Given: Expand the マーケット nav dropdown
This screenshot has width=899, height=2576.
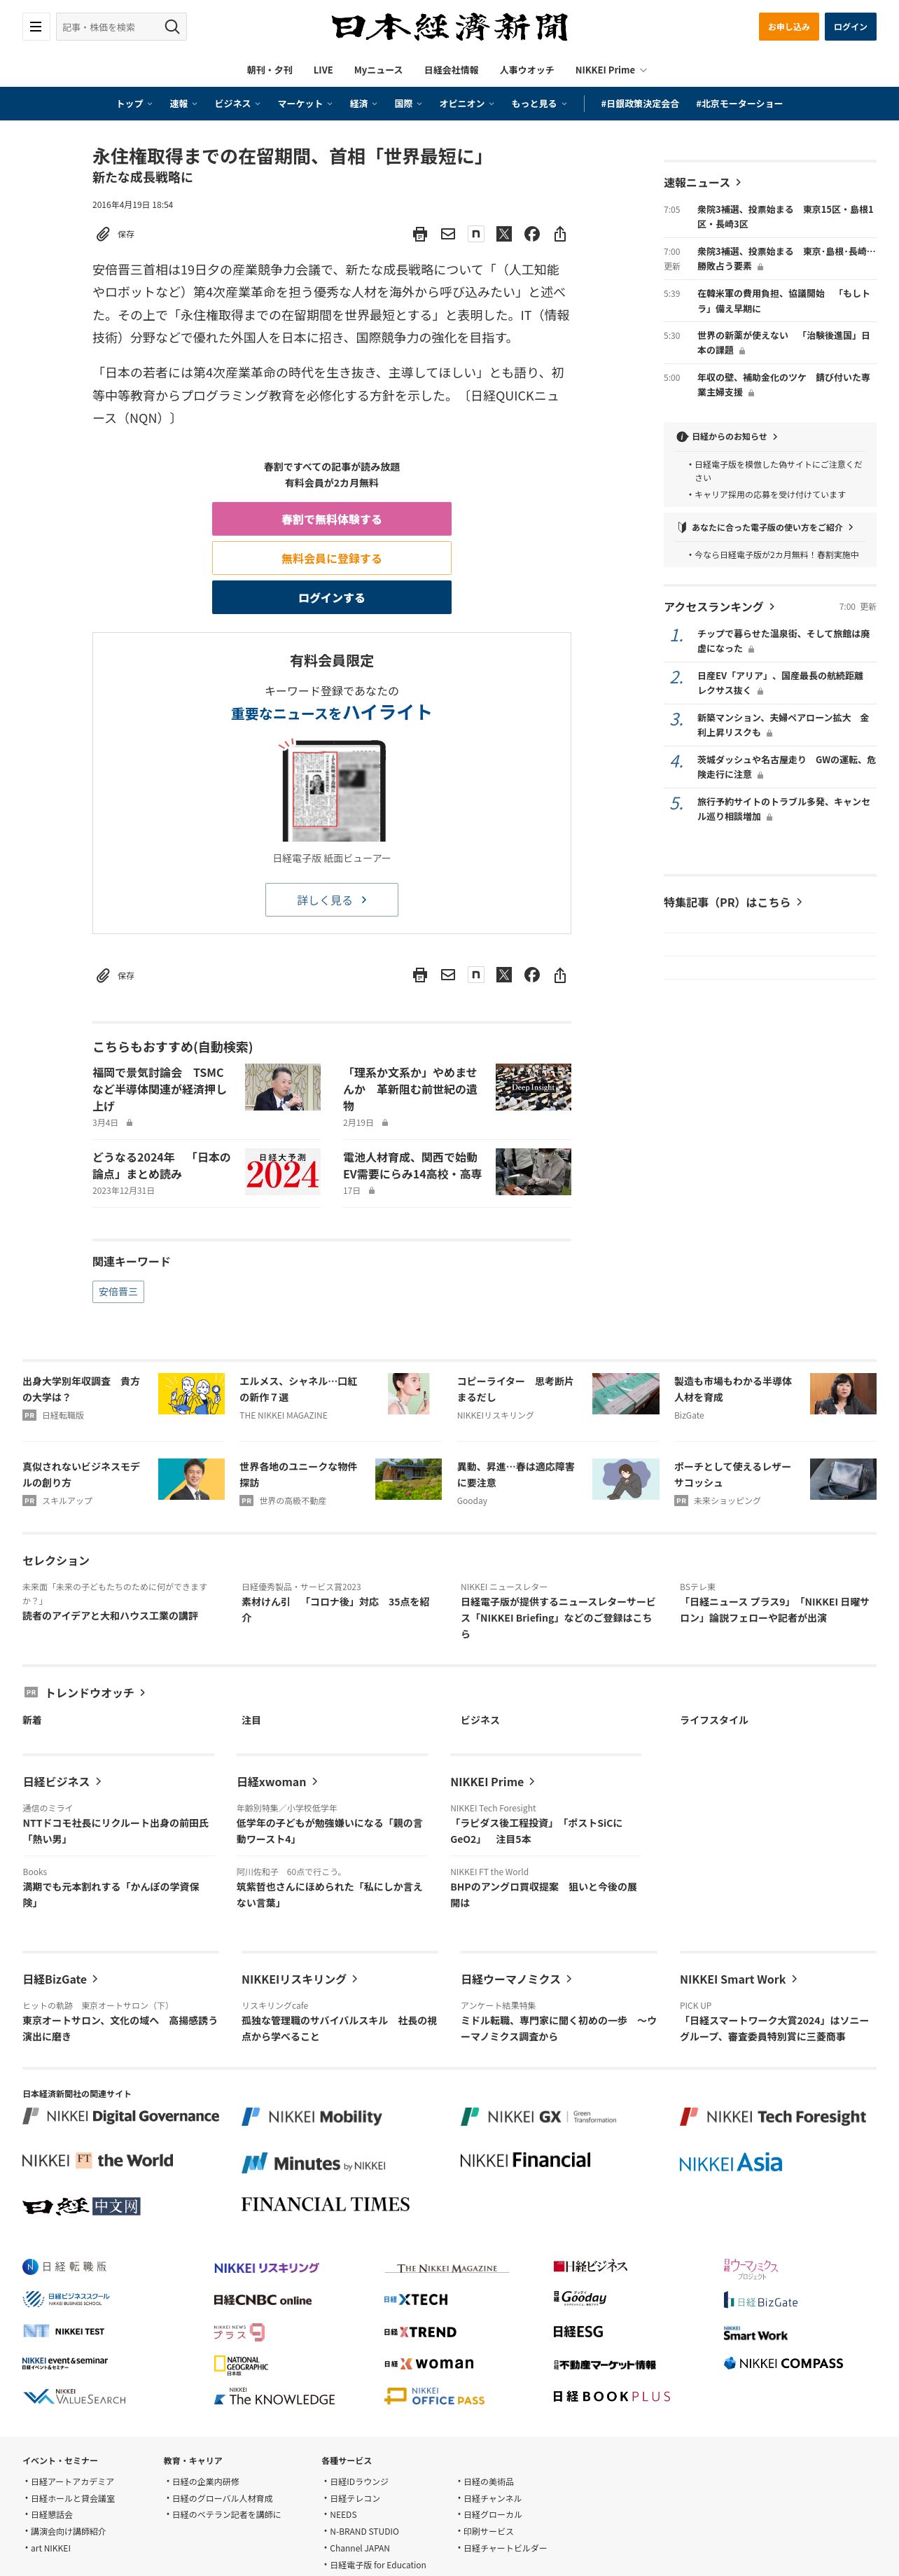Looking at the screenshot, I should coord(305,104).
